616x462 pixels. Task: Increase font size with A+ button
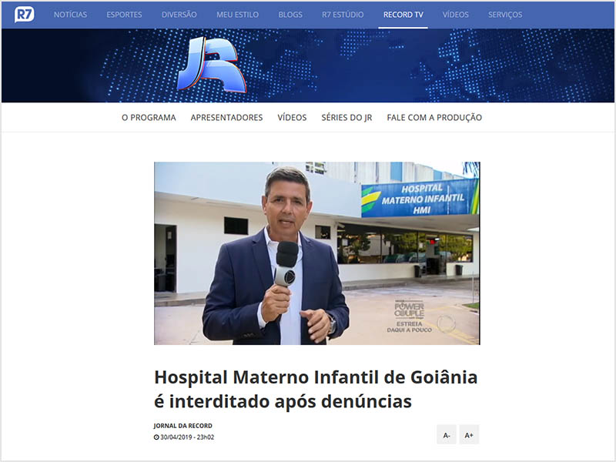(469, 435)
